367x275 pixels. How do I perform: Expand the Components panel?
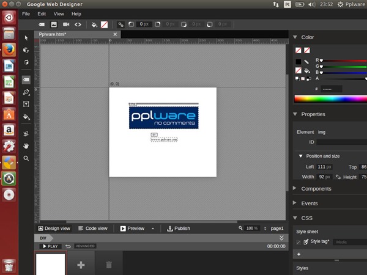click(x=295, y=188)
